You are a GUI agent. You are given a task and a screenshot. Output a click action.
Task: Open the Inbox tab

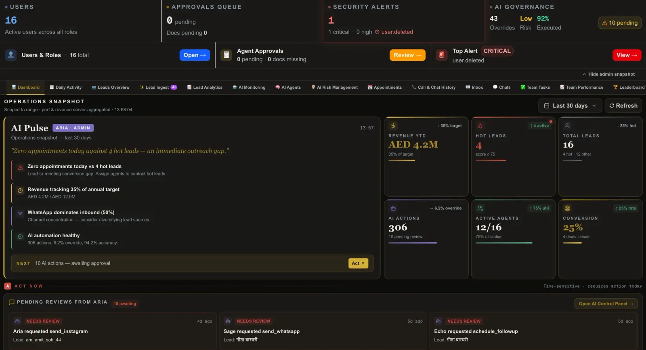click(474, 87)
